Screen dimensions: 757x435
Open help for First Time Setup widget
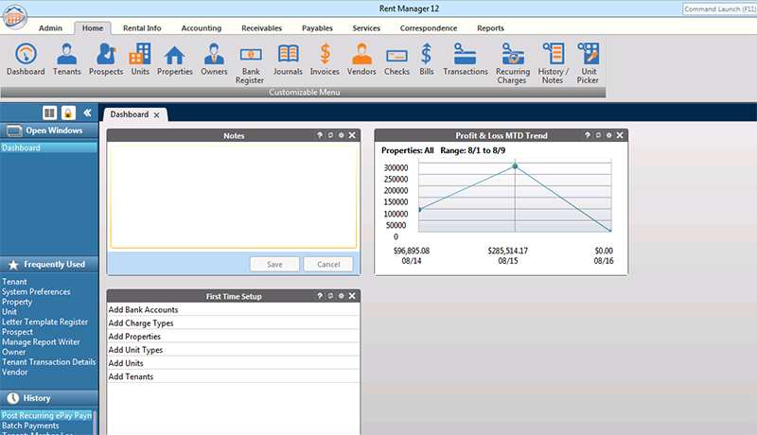320,296
